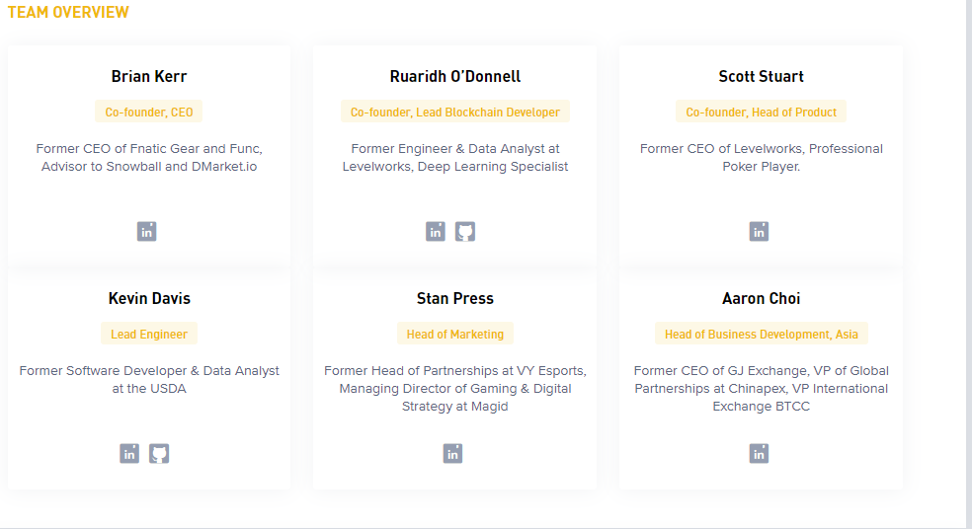Open Kevin Davis's GitHub icon
972x529 pixels.
pyautogui.click(x=159, y=453)
